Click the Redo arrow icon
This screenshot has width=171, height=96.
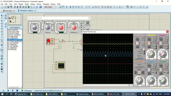[x=89, y=7]
